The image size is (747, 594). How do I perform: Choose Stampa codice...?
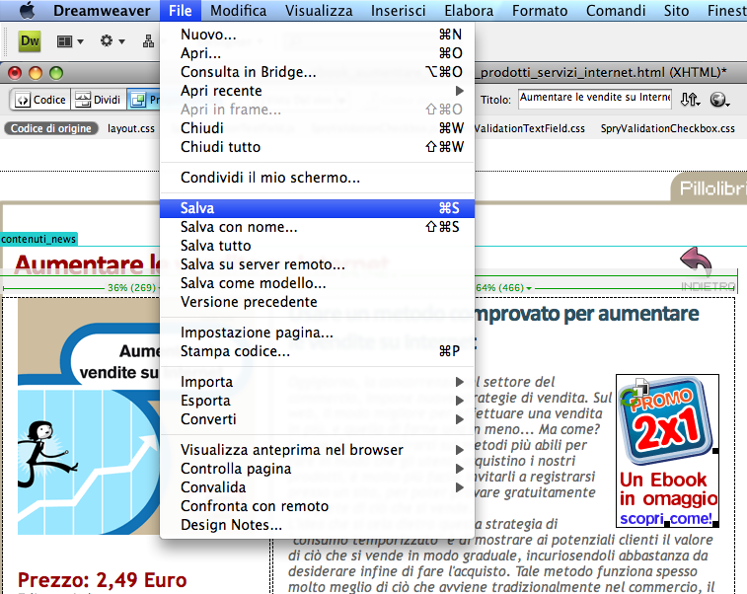[x=317, y=351]
